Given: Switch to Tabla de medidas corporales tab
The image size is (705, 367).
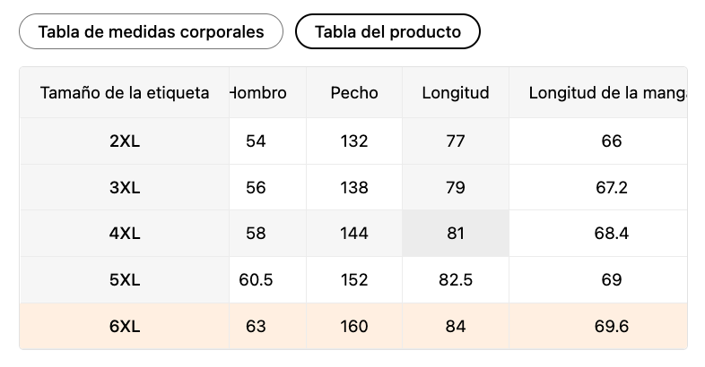Looking at the screenshot, I should point(151,32).
